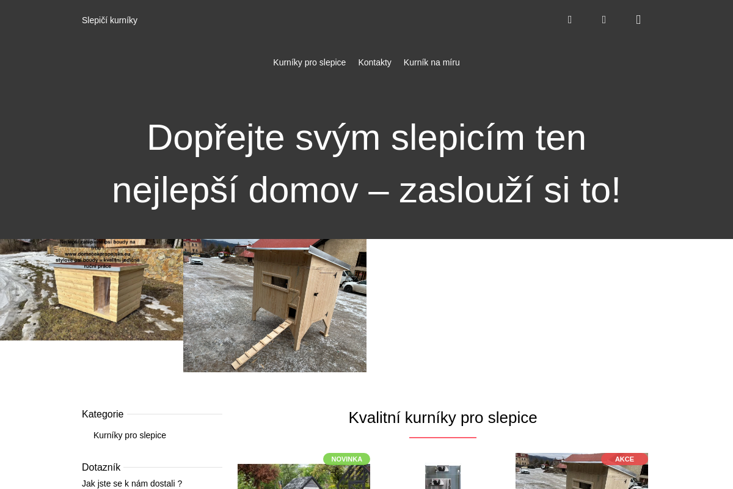Open the Kurník na míru page
733x489 pixels.
pyautogui.click(x=431, y=62)
